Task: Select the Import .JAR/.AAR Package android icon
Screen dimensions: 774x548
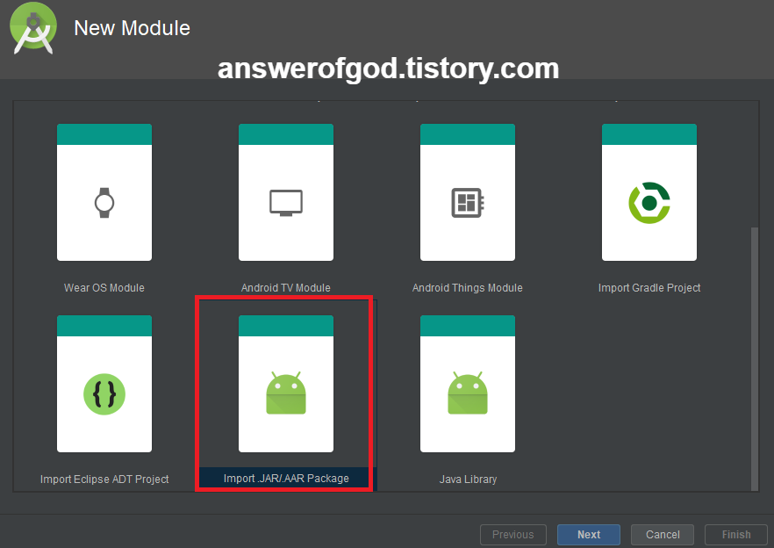Action: click(x=286, y=393)
